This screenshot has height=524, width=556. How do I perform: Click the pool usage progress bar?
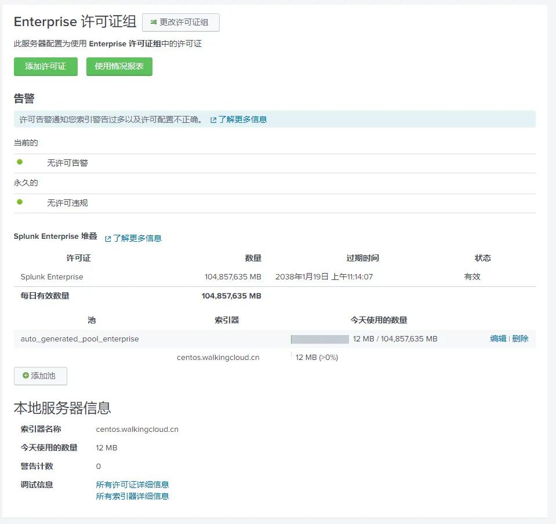coord(320,339)
